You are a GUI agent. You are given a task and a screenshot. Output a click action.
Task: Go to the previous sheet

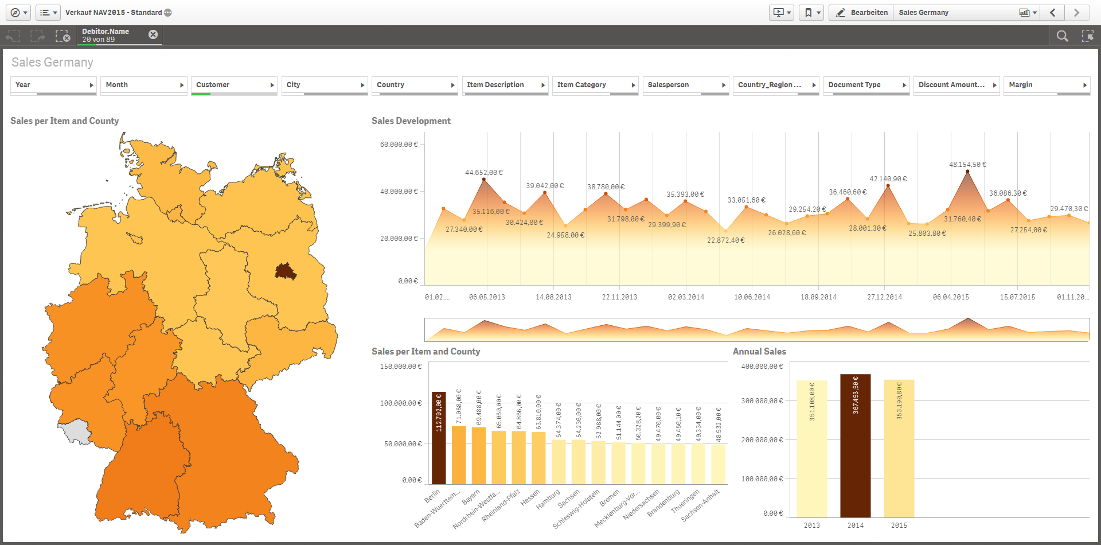[x=1053, y=13]
